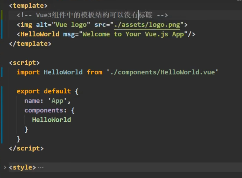The height and width of the screenshot is (178, 242).
Task: Click the closing </template> tag
Action: [x=30, y=44]
